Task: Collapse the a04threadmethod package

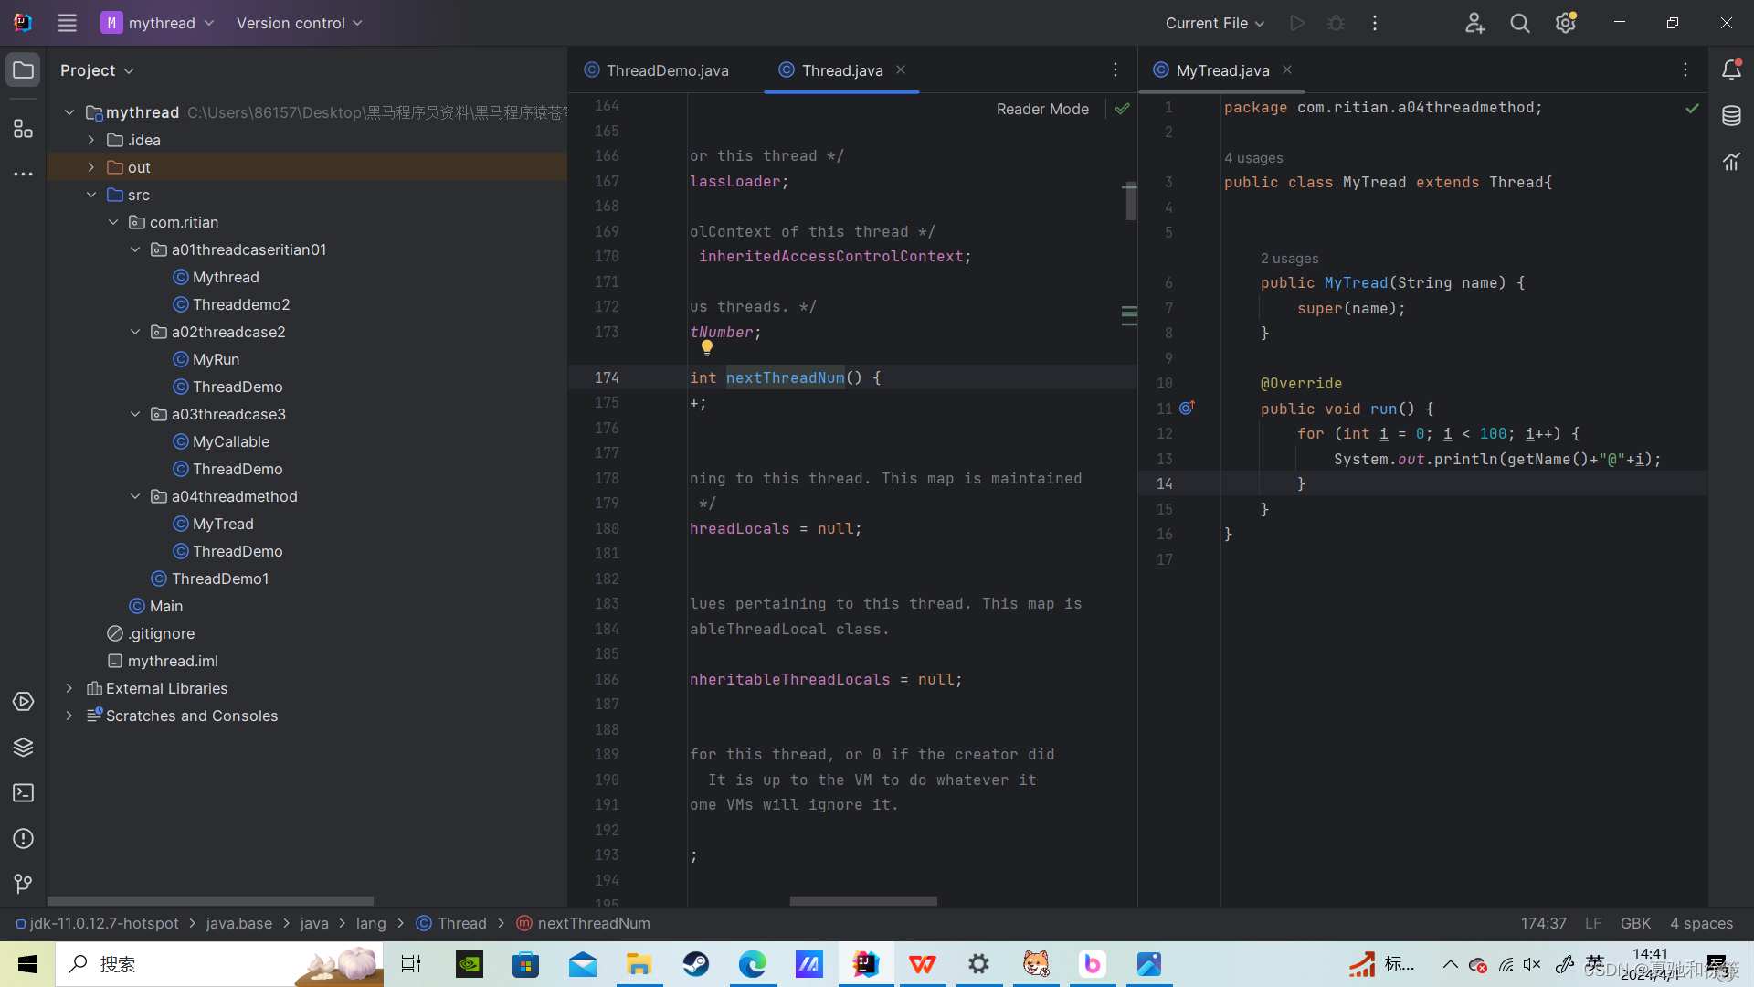Action: [135, 496]
